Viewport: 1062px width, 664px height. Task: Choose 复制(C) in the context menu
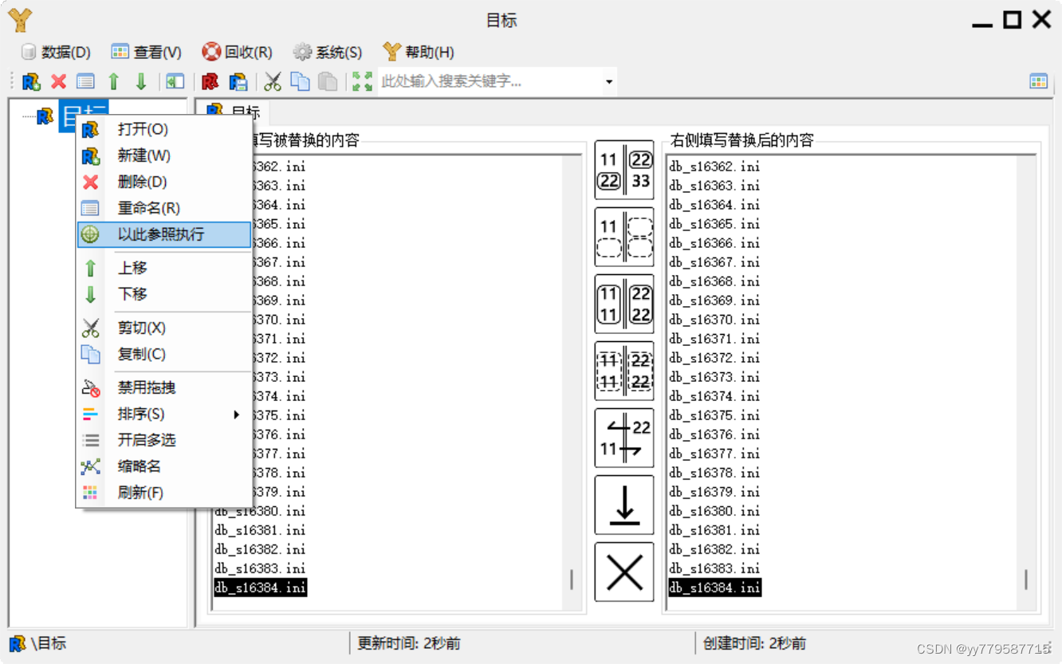pyautogui.click(x=164, y=354)
